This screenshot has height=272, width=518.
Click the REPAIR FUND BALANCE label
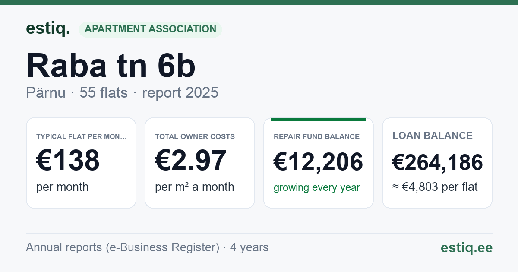click(316, 136)
